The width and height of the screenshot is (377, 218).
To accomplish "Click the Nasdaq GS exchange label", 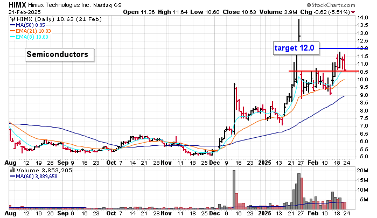I will 107,5.
